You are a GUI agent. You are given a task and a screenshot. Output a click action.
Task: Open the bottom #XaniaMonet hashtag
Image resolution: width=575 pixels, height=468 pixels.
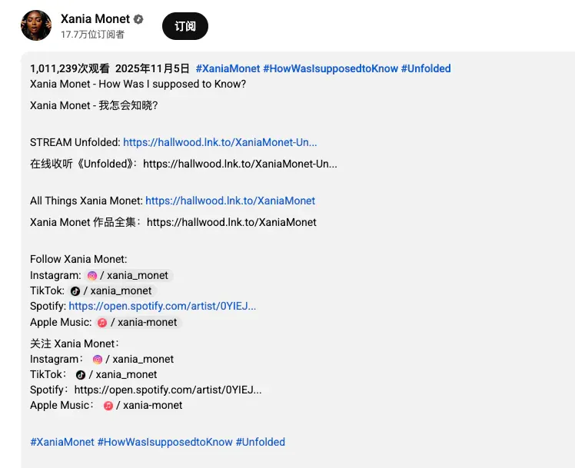click(62, 442)
